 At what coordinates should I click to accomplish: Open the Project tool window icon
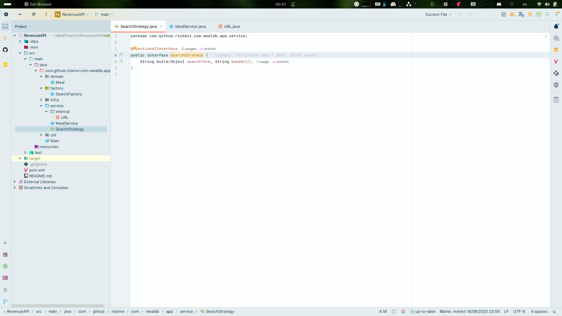(5, 26)
